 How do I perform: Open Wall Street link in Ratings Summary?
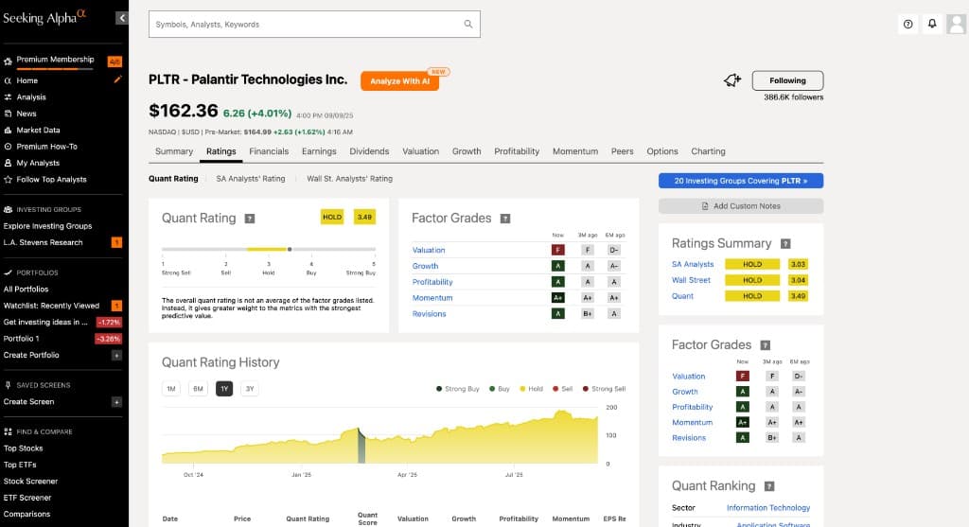[x=691, y=280]
